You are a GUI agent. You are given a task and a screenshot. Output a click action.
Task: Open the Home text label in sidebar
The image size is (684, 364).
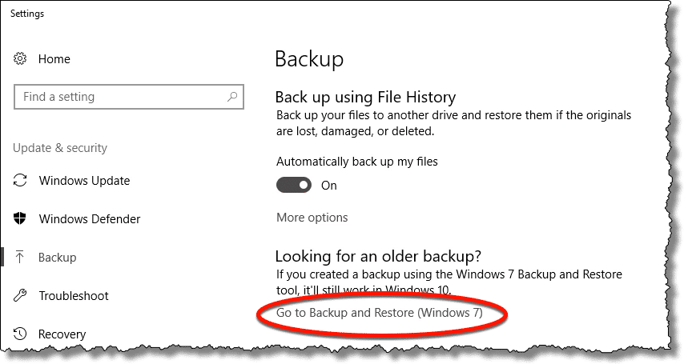pyautogui.click(x=54, y=59)
